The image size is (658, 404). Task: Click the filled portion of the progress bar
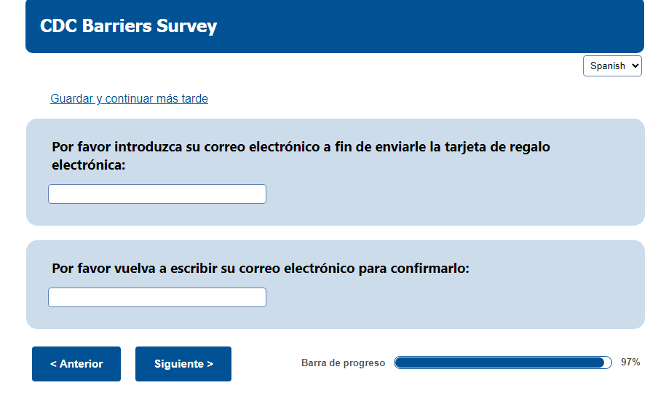[499, 363]
